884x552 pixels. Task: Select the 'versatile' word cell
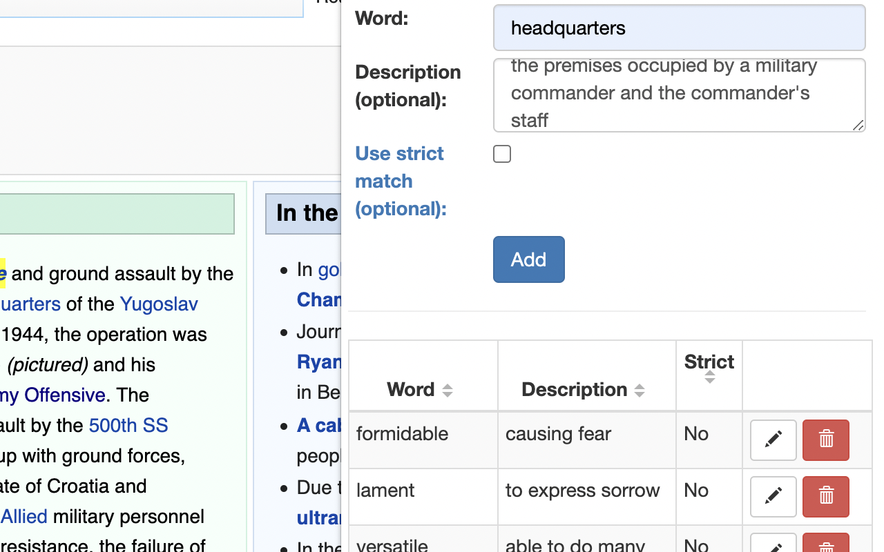point(423,539)
